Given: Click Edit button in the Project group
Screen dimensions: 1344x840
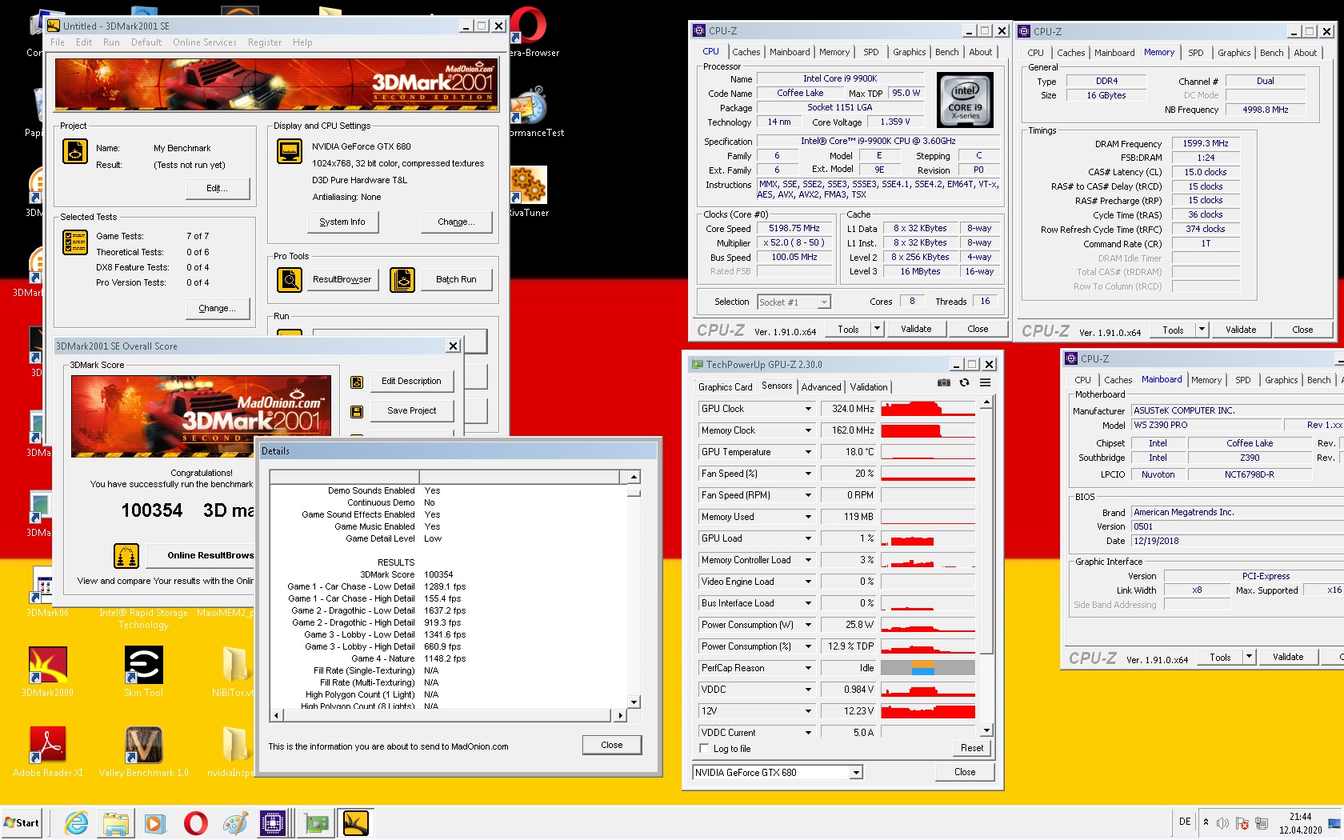Looking at the screenshot, I should (x=217, y=189).
